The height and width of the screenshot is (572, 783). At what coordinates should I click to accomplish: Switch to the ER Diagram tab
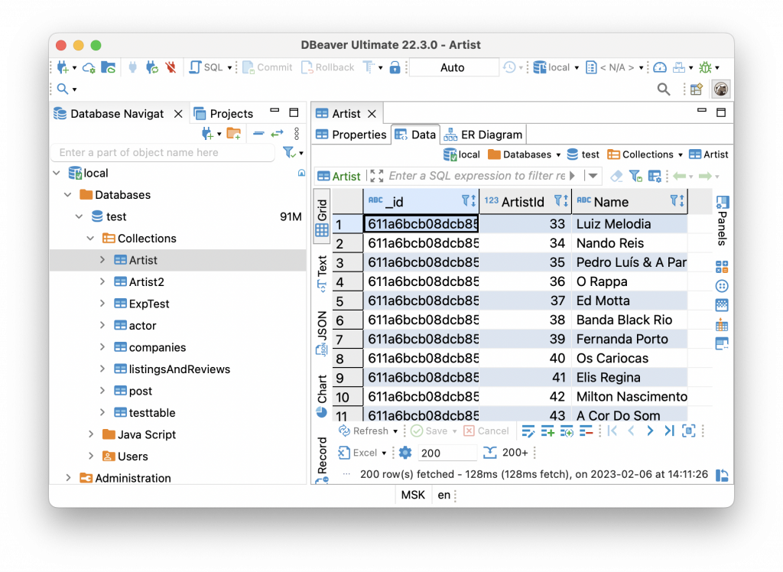click(483, 135)
